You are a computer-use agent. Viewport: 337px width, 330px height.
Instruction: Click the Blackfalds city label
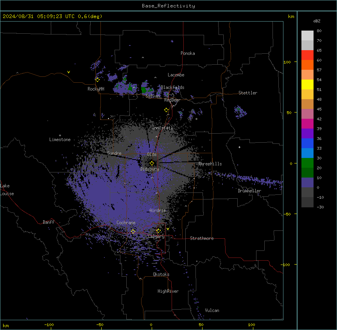(x=172, y=87)
